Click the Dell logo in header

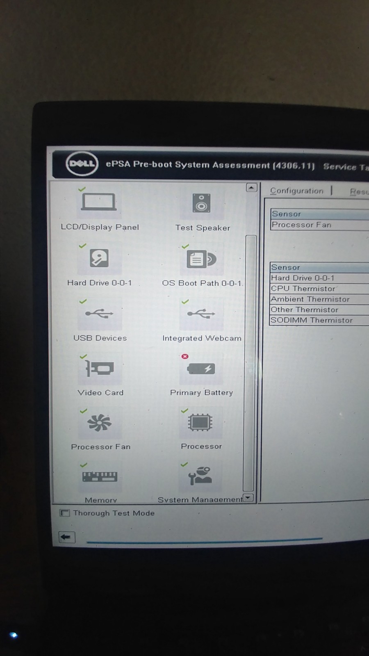[82, 164]
